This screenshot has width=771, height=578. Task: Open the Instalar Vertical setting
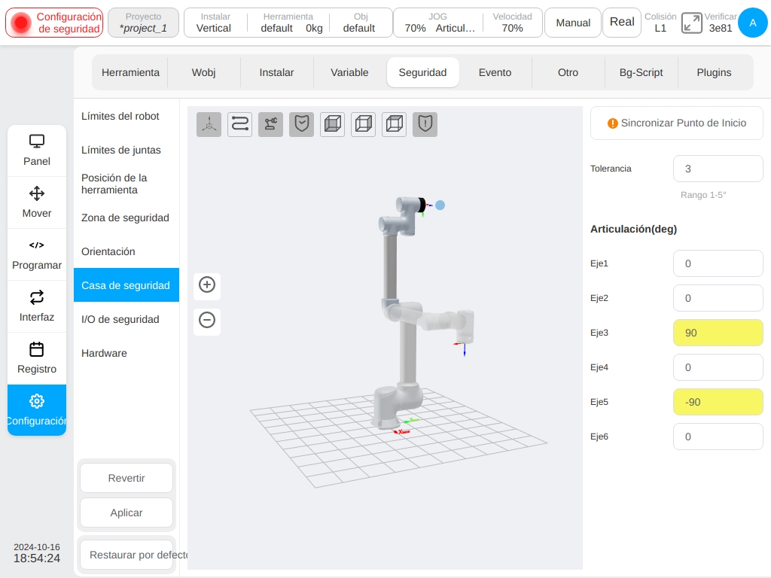coord(214,23)
